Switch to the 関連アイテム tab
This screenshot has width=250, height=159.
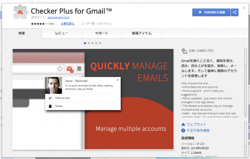tap(142, 33)
